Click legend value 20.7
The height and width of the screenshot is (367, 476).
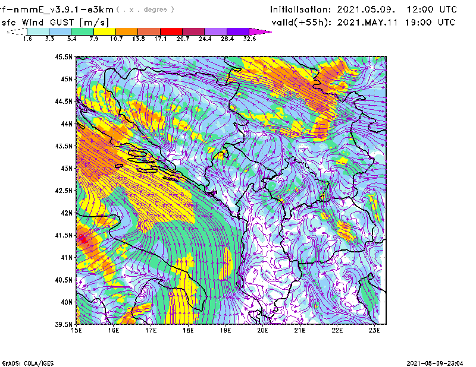[x=183, y=39]
